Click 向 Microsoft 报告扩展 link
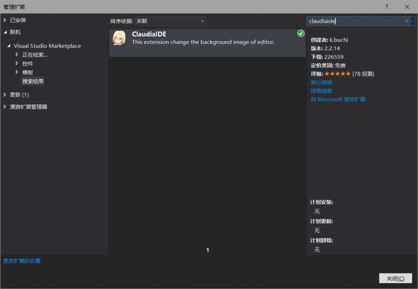Screen dimensions: 418x289 coord(338,99)
